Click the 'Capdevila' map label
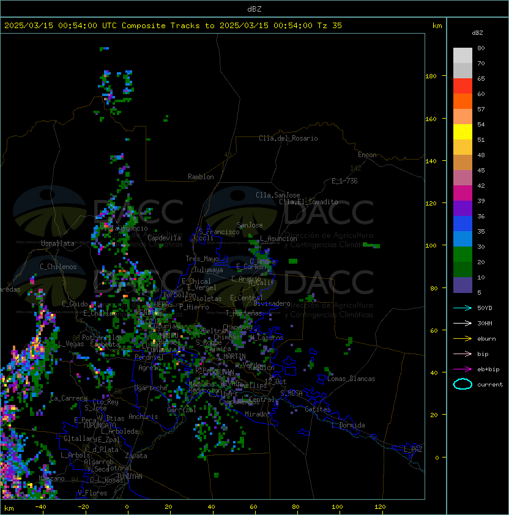This screenshot has height=515, width=509. (x=164, y=238)
